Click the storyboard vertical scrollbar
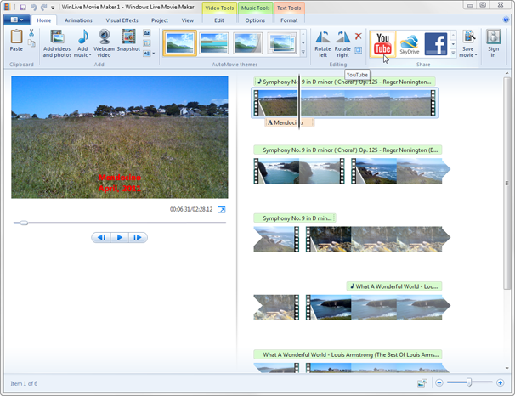 coord(507,184)
